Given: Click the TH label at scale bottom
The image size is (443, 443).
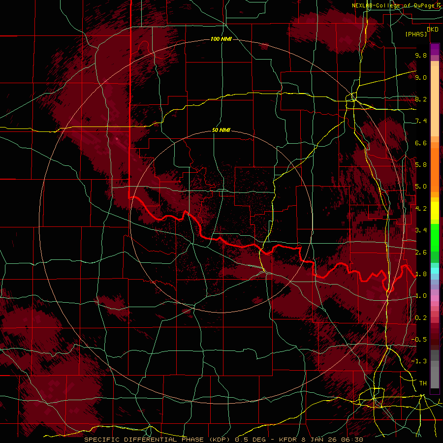Looking at the screenshot, I should click(423, 383).
